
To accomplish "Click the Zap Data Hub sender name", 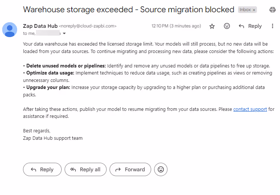I will click(40, 26).
